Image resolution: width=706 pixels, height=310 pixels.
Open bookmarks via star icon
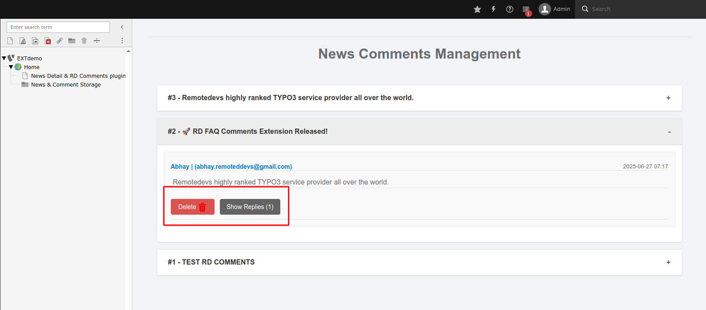click(477, 9)
